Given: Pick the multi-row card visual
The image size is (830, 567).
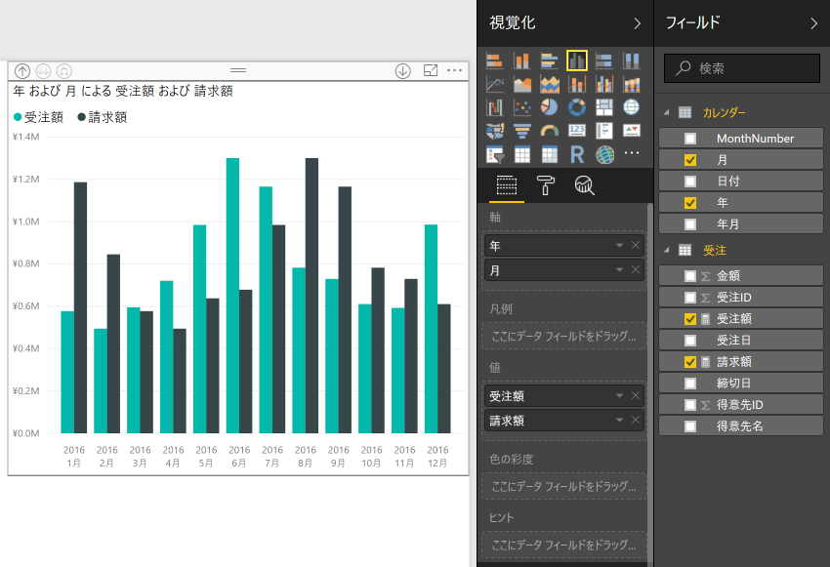Looking at the screenshot, I should [604, 130].
